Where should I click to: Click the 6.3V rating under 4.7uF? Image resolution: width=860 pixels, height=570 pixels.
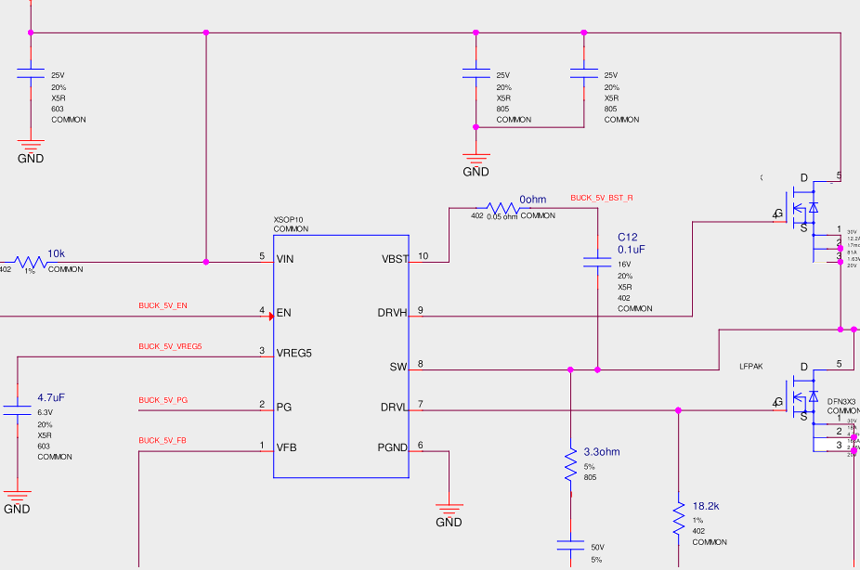coord(45,413)
